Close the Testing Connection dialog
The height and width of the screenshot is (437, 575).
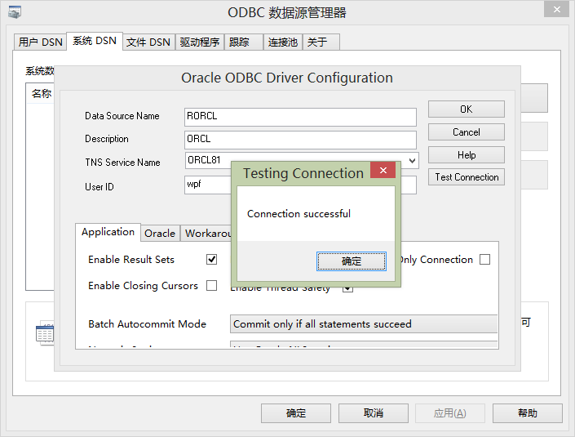(383, 170)
